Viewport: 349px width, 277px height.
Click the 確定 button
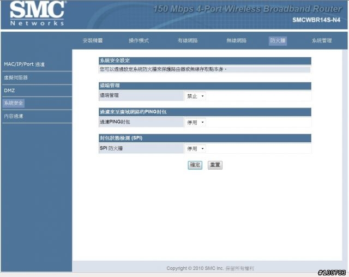195,165
